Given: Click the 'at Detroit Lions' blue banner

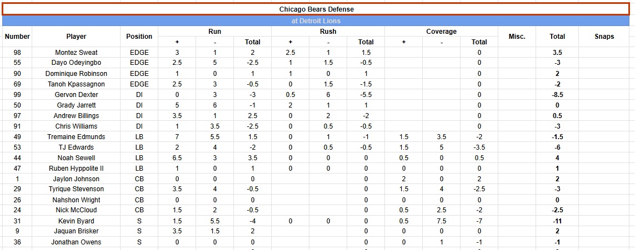Looking at the screenshot, I should click(317, 21).
